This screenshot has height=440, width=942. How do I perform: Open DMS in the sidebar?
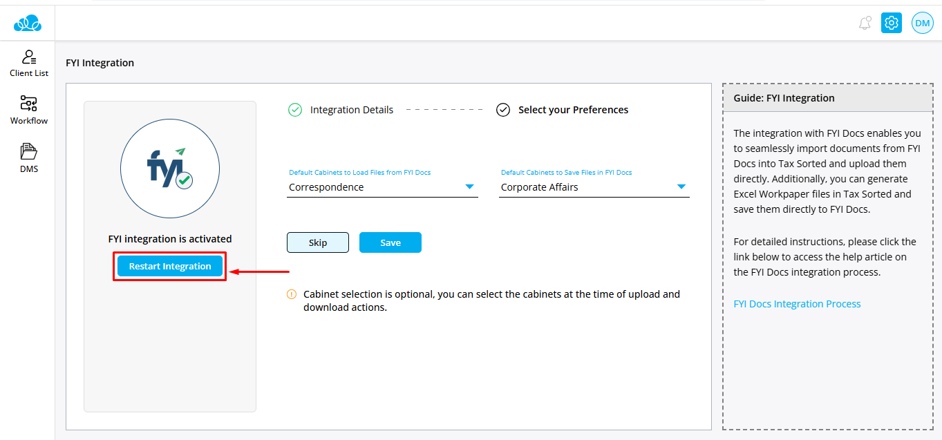tap(29, 158)
